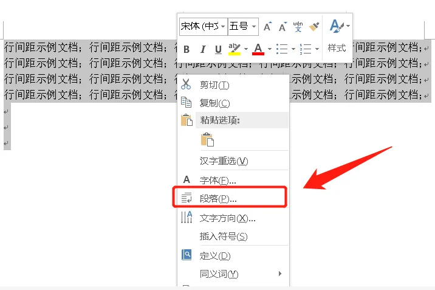This screenshot has width=435, height=290.
Task: Click the paste clipboard icon under 粘贴选项
Action: click(208, 139)
